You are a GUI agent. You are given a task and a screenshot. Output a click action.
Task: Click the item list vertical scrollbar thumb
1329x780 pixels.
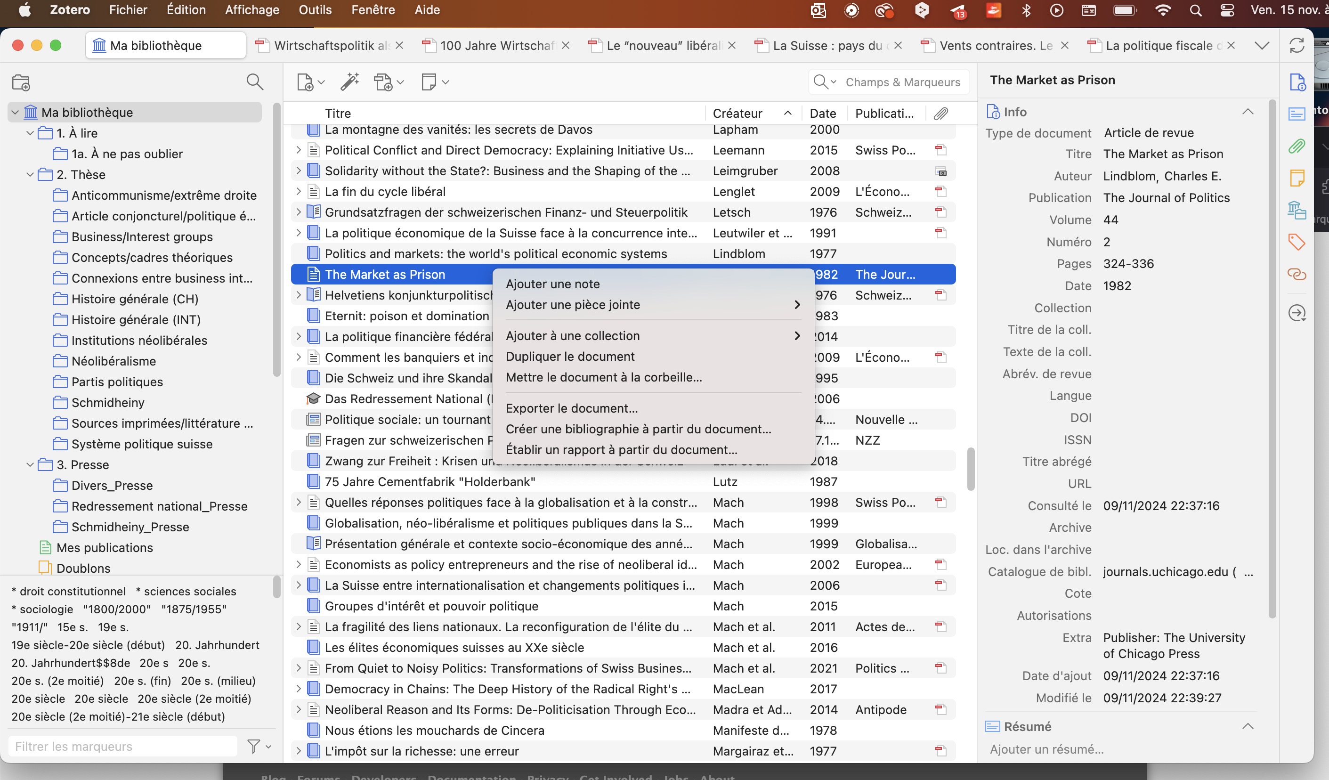(971, 469)
